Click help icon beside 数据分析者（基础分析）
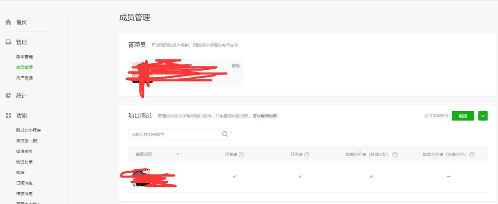Viewport: 498px width, 204px height. click(395, 155)
